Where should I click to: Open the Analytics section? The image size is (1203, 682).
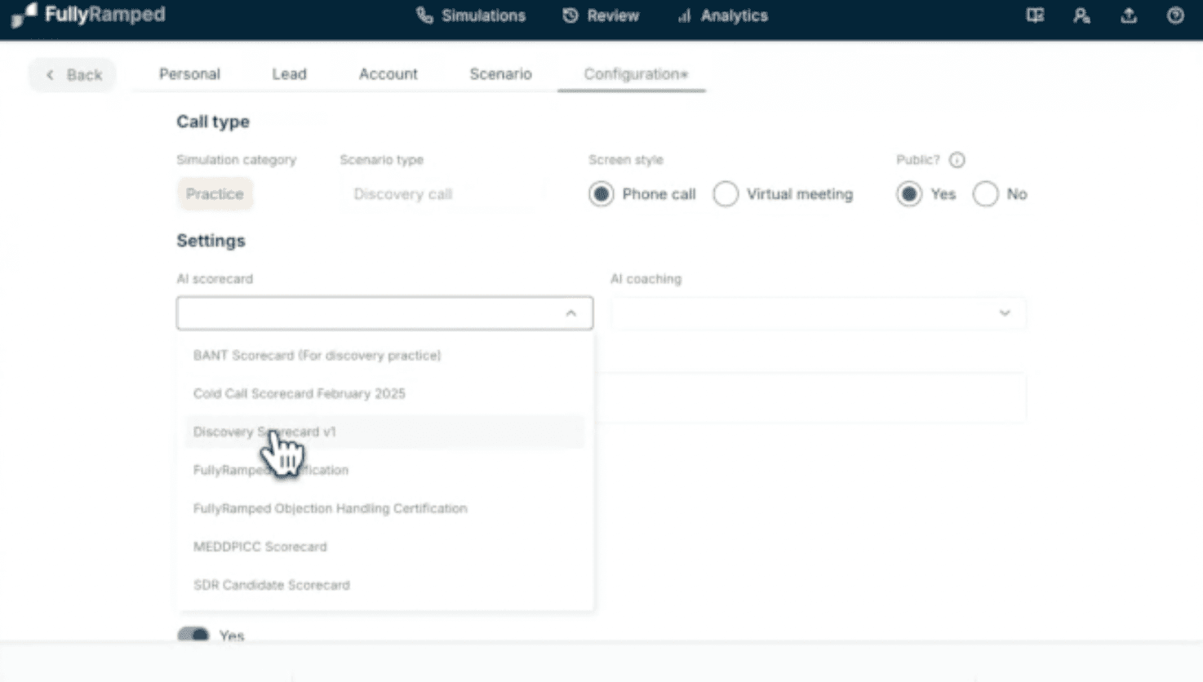point(722,15)
